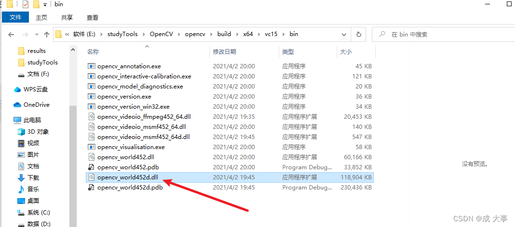Click x64 in the address path
Screen dimensions: 515x227
click(248, 34)
